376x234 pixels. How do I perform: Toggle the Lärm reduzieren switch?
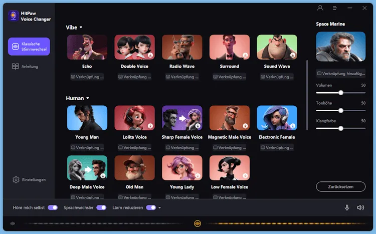150,207
